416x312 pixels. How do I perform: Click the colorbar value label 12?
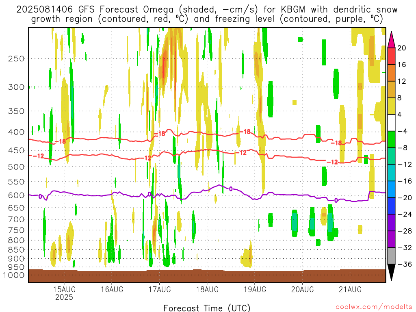tap(401, 81)
